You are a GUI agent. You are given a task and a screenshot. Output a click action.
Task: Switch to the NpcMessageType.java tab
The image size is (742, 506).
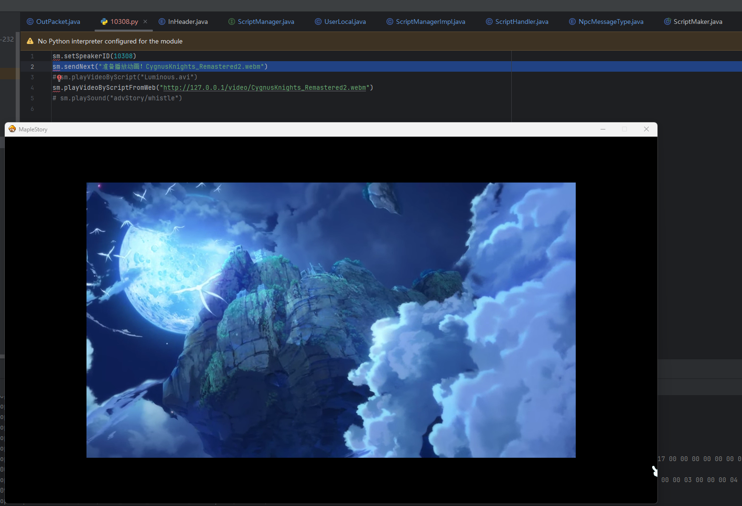[611, 22]
